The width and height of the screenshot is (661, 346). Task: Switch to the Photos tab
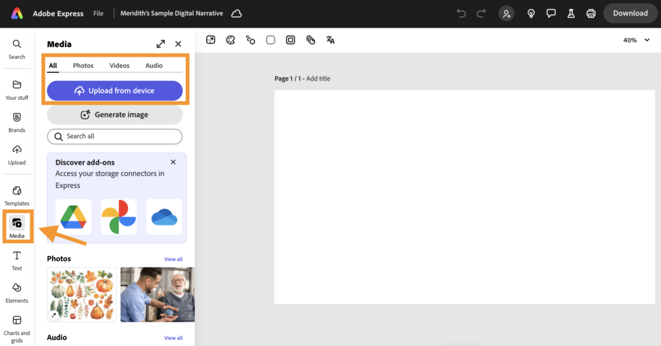(83, 66)
